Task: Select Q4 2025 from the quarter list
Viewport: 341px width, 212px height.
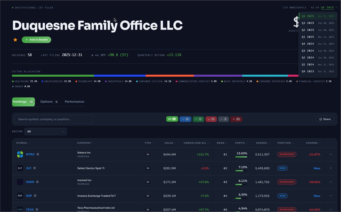Action: [x=318, y=16]
